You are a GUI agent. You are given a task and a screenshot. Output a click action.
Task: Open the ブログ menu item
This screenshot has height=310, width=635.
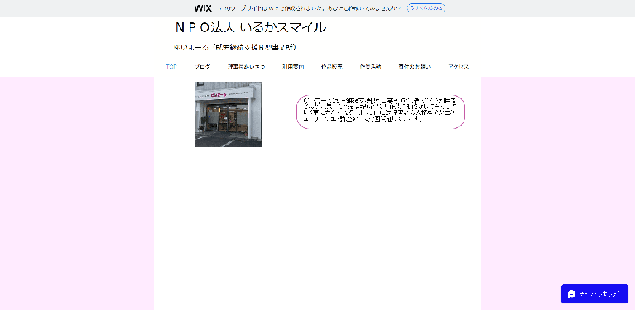click(x=202, y=67)
